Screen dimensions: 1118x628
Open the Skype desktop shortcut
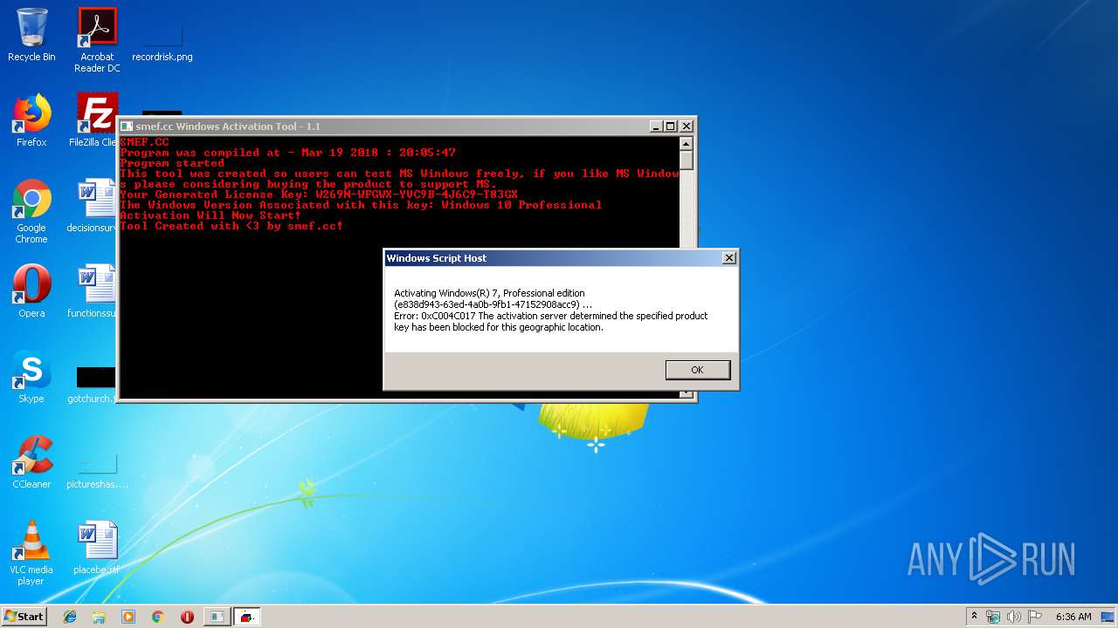tap(31, 377)
